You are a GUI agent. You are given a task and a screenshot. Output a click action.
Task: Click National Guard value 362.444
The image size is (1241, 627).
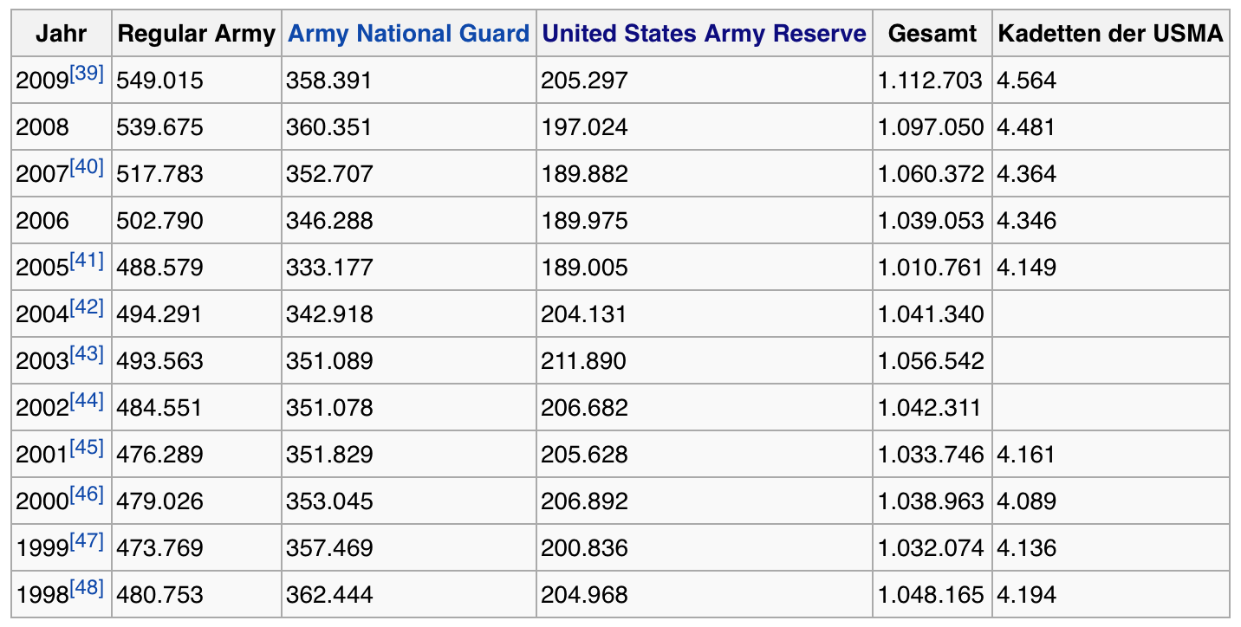[329, 595]
